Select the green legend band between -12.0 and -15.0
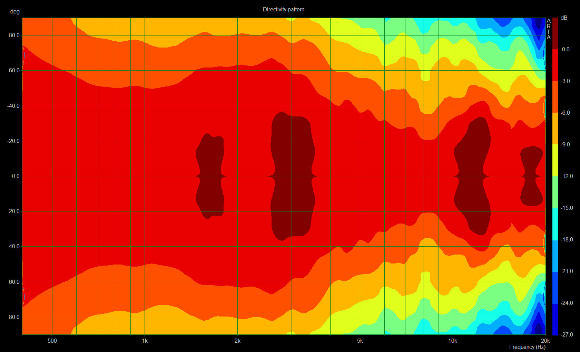This screenshot has width=580, height=352. (555, 192)
